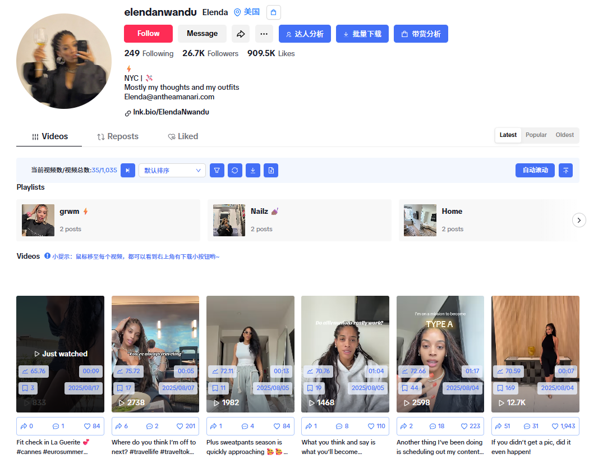Select the 'Latest' sort option
The image size is (589, 463).
tap(508, 135)
